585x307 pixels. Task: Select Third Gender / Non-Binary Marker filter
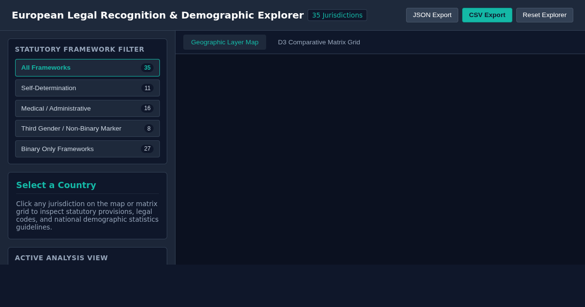(x=87, y=129)
